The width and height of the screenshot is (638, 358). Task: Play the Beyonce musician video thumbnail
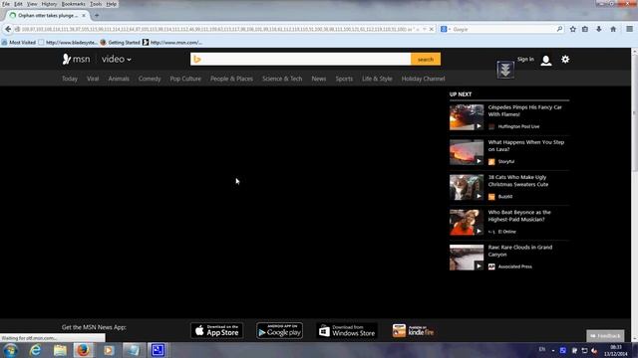point(467,223)
